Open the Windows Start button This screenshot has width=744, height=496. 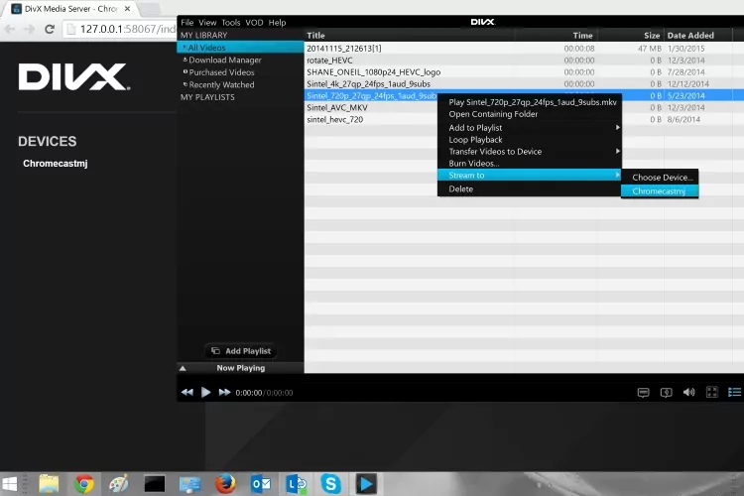tap(10, 484)
